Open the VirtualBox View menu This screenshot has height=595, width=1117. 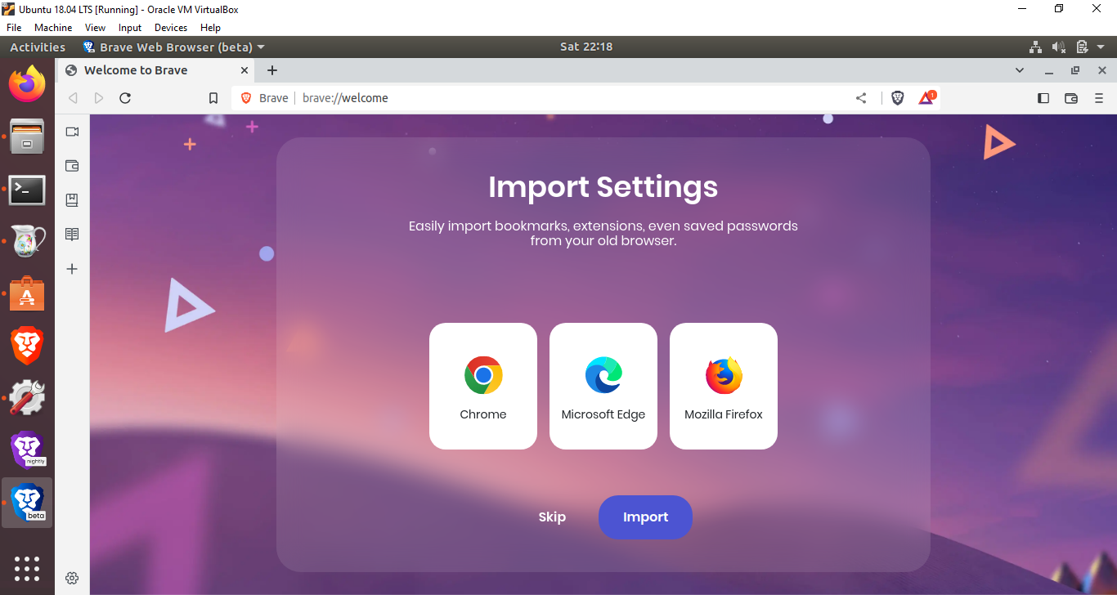95,28
